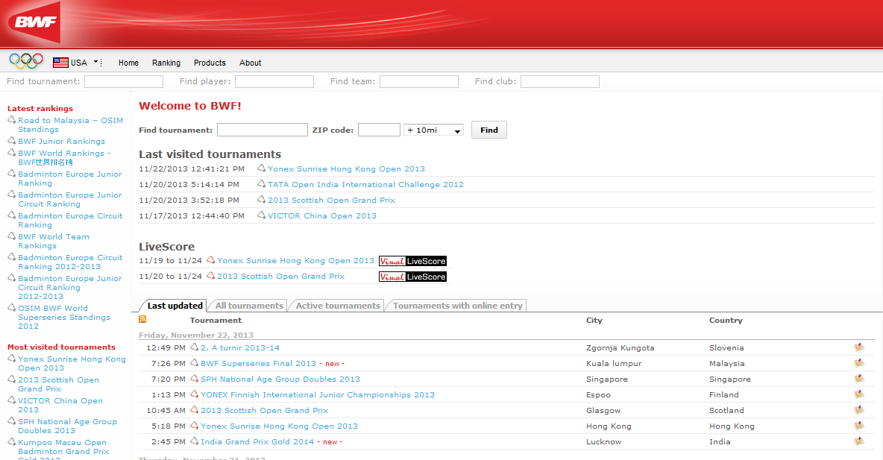Subscribe via the orange RSS feed icon

point(142,319)
